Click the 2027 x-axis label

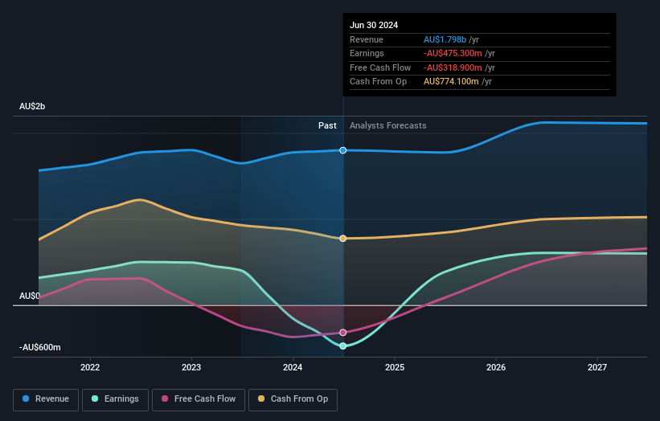tap(596, 367)
